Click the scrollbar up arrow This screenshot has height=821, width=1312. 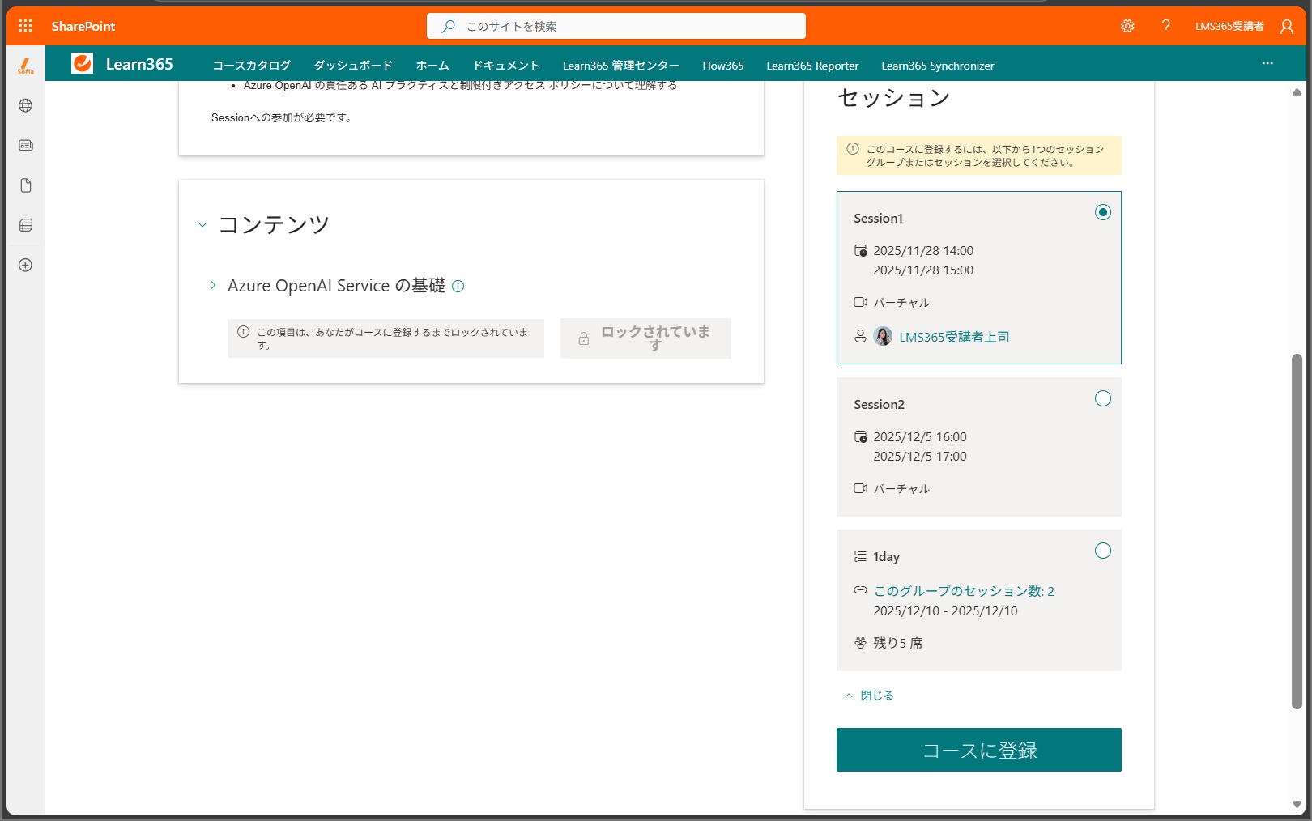coord(1297,92)
